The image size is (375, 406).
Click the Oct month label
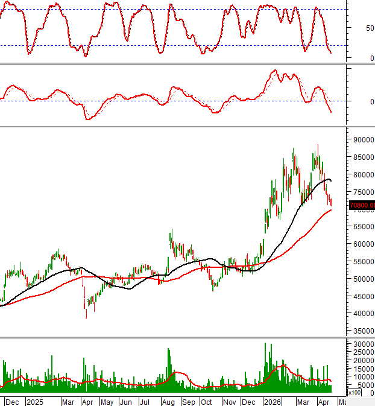coord(207,402)
